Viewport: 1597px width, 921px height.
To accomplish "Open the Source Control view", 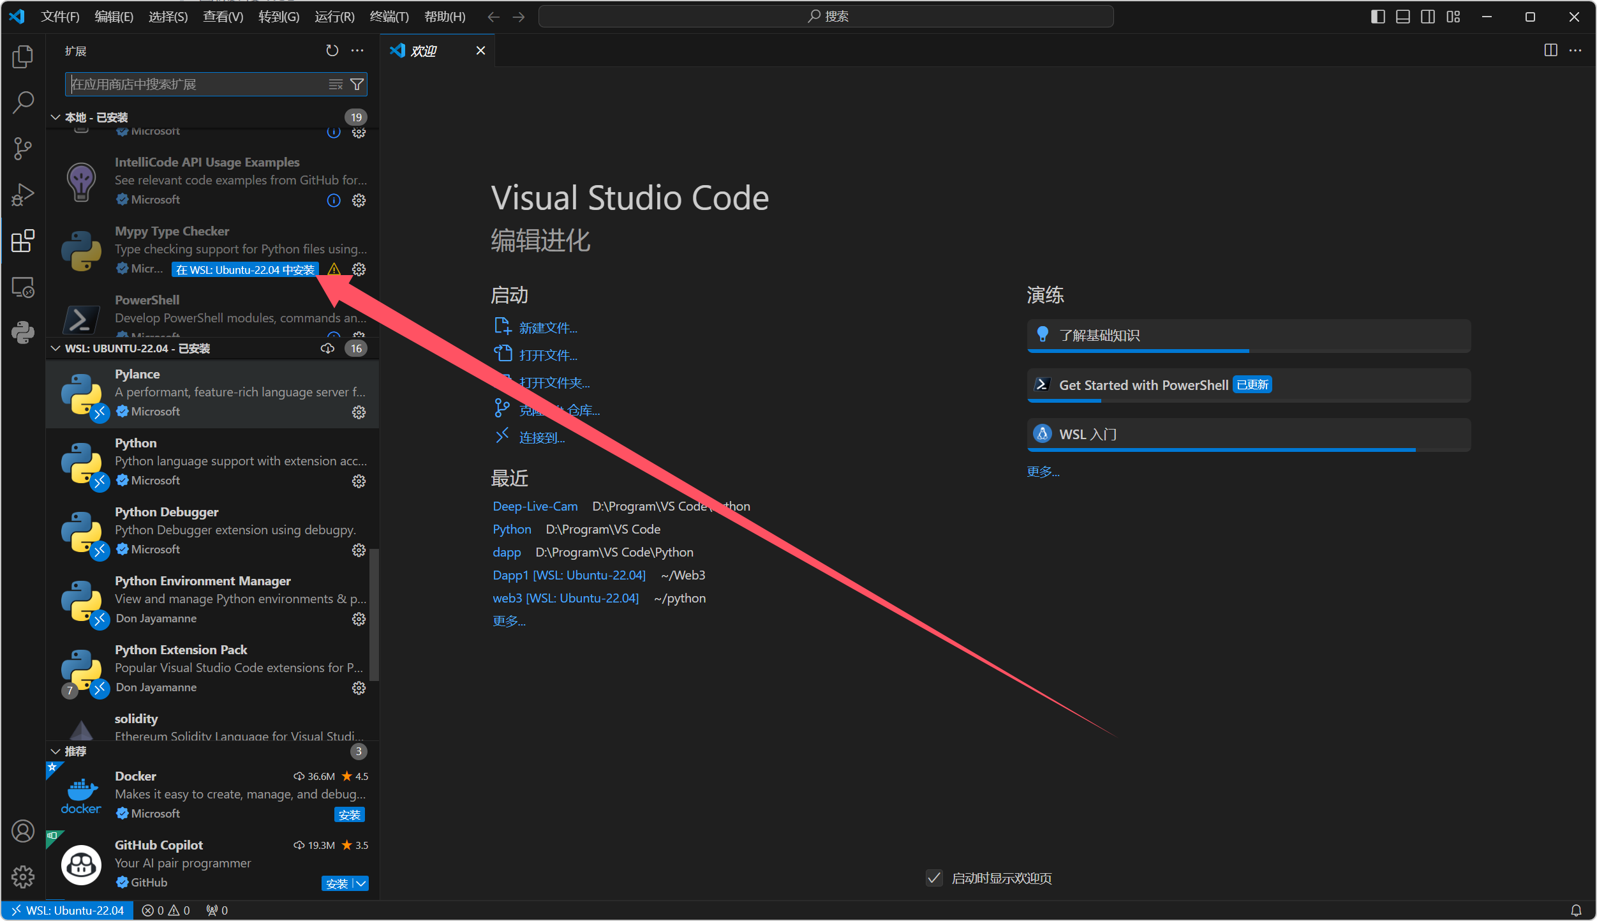I will 23,149.
